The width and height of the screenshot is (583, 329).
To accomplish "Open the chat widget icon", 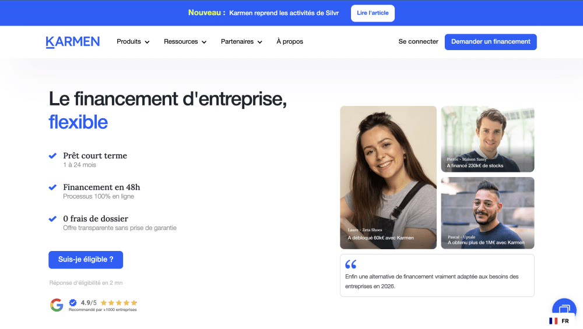I will coord(564,308).
